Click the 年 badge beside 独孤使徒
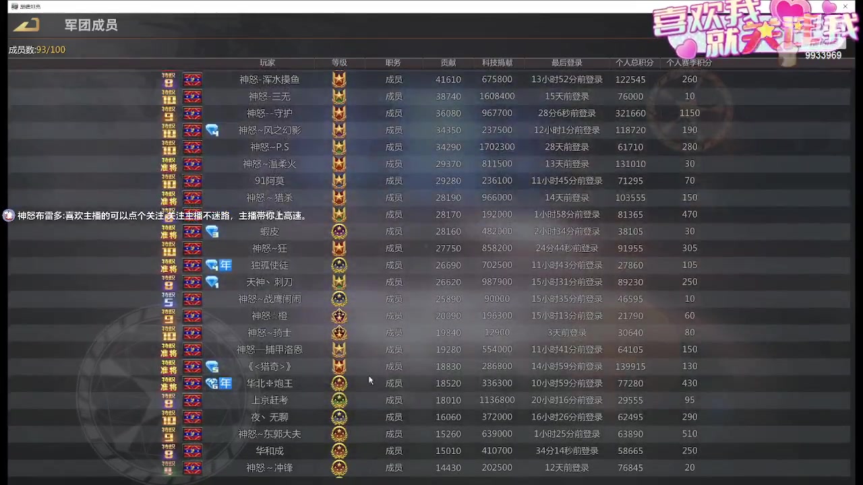The width and height of the screenshot is (863, 485). 226,265
